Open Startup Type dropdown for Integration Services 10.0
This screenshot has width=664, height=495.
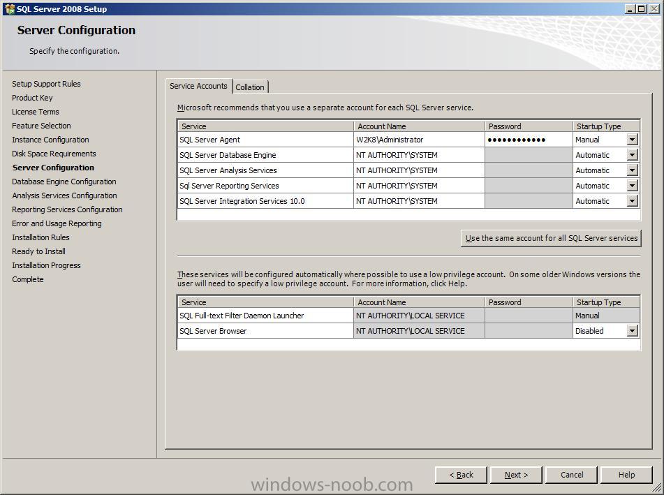(633, 201)
